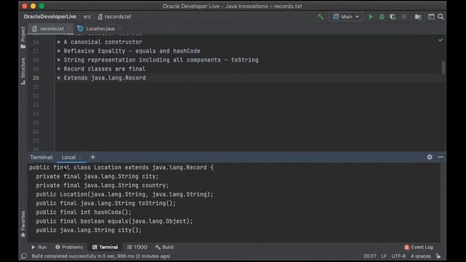Change indentation setting 4 spaces

click(421, 256)
